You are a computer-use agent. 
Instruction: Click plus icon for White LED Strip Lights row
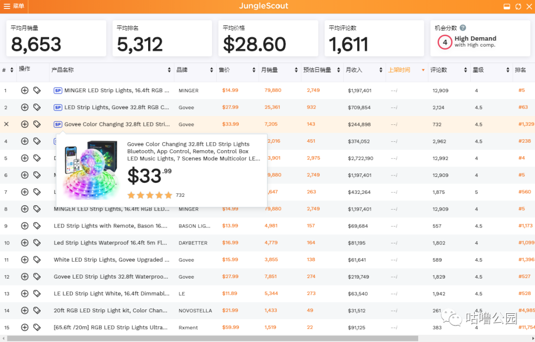(25, 260)
